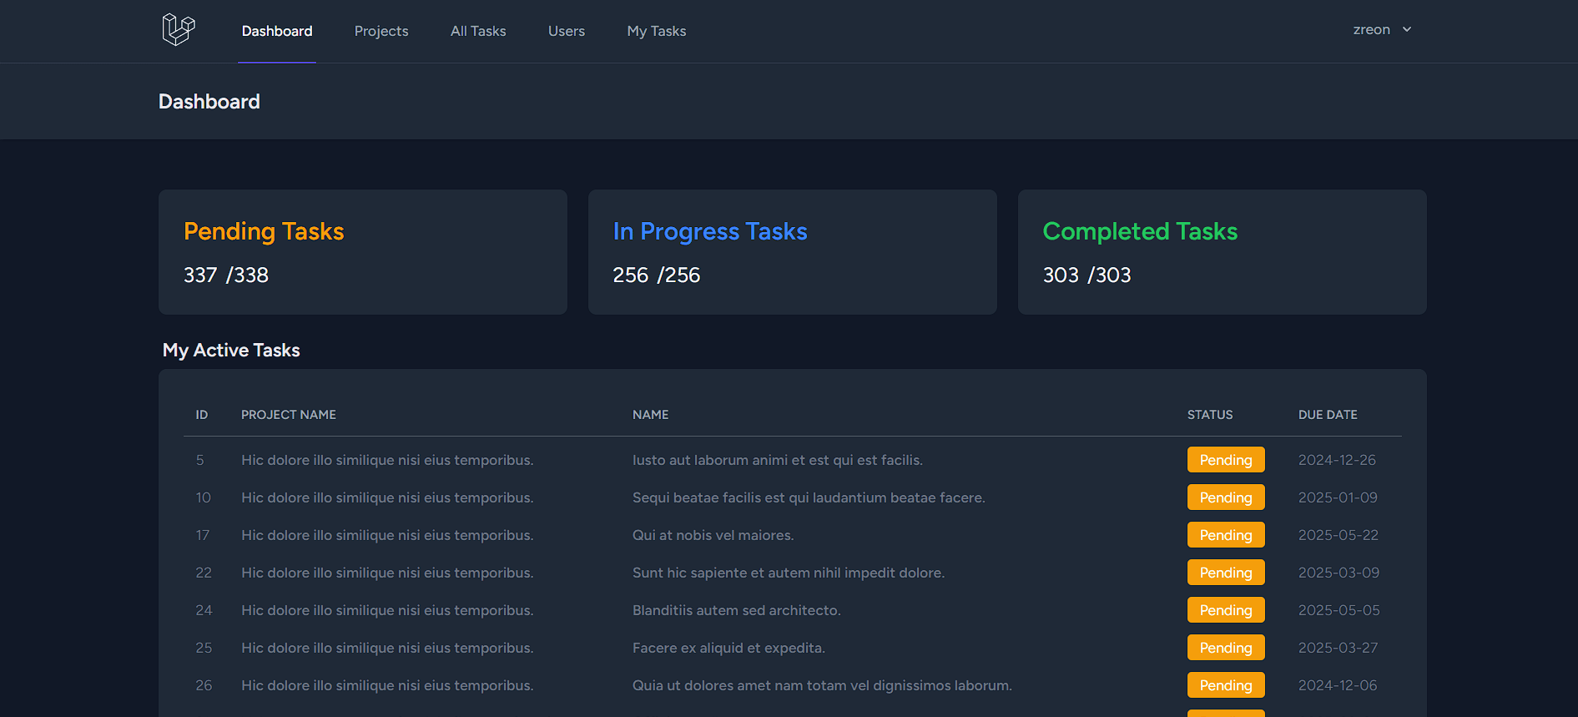1578x717 pixels.
Task: Click Pending badge for task 17
Action: 1226,535
